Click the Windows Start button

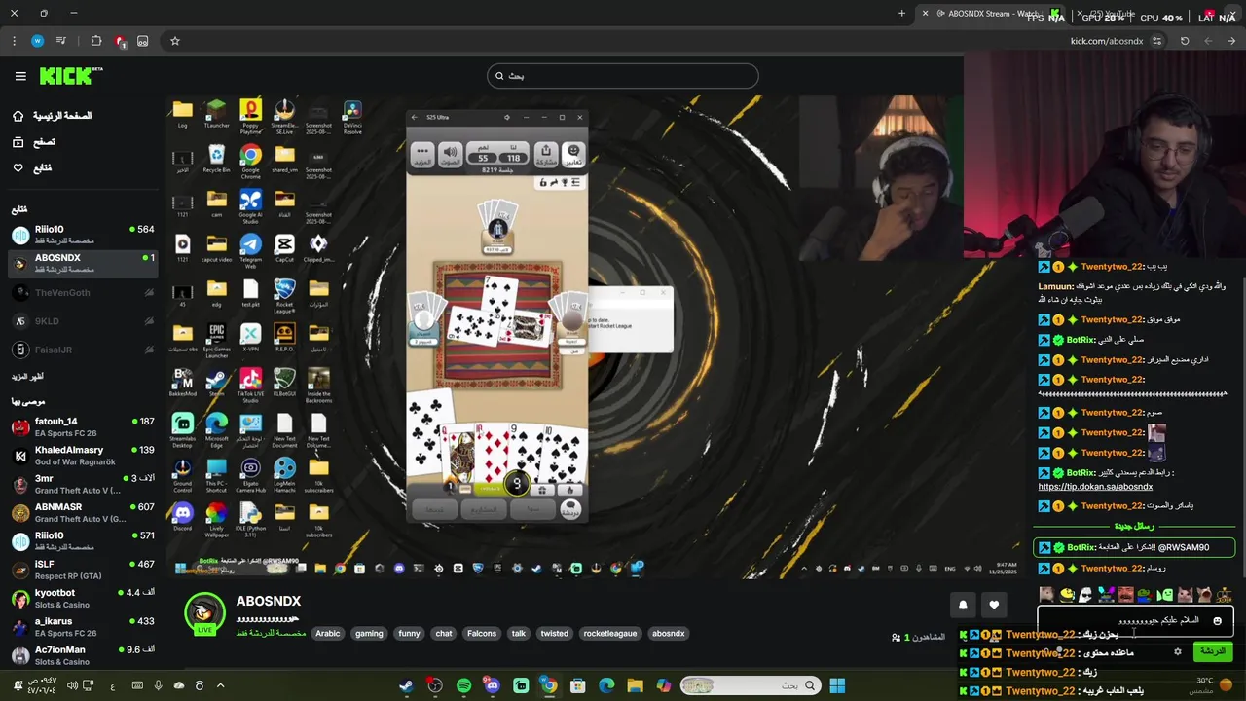[837, 685]
